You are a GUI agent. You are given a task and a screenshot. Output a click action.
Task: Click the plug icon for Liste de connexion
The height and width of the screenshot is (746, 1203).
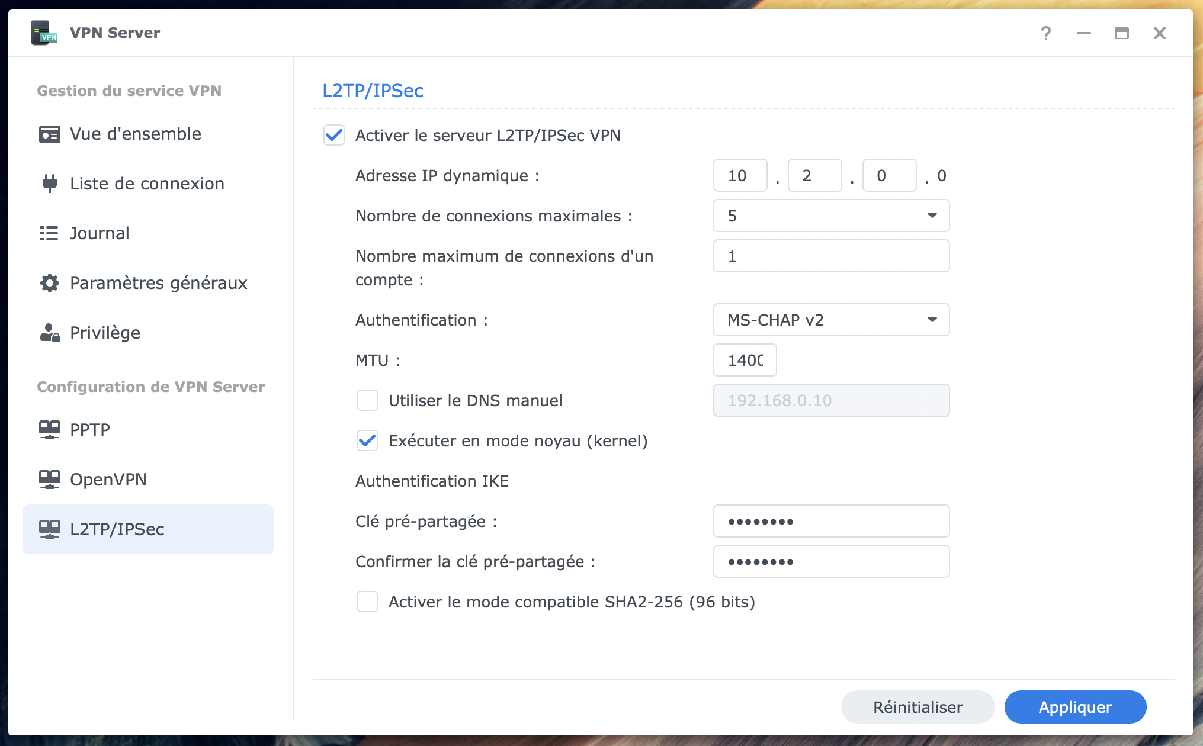[x=49, y=184]
